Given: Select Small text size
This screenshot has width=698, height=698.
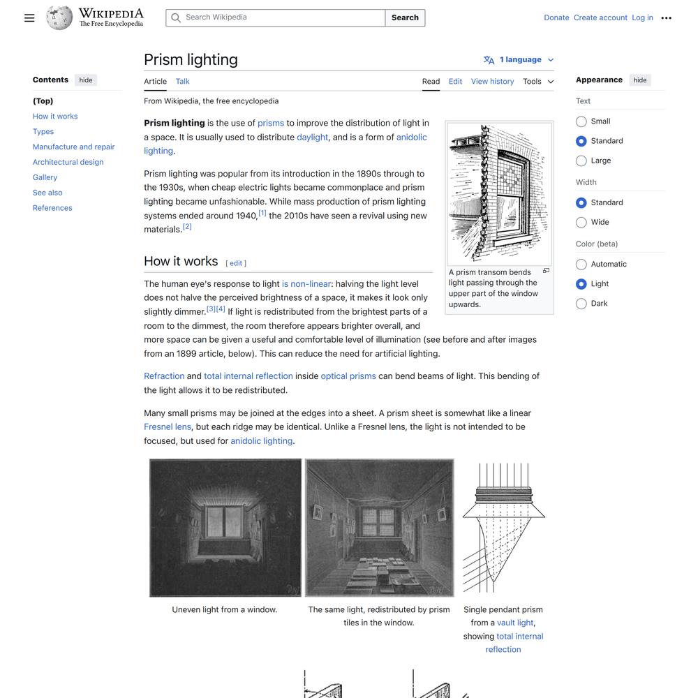Looking at the screenshot, I should pyautogui.click(x=581, y=121).
